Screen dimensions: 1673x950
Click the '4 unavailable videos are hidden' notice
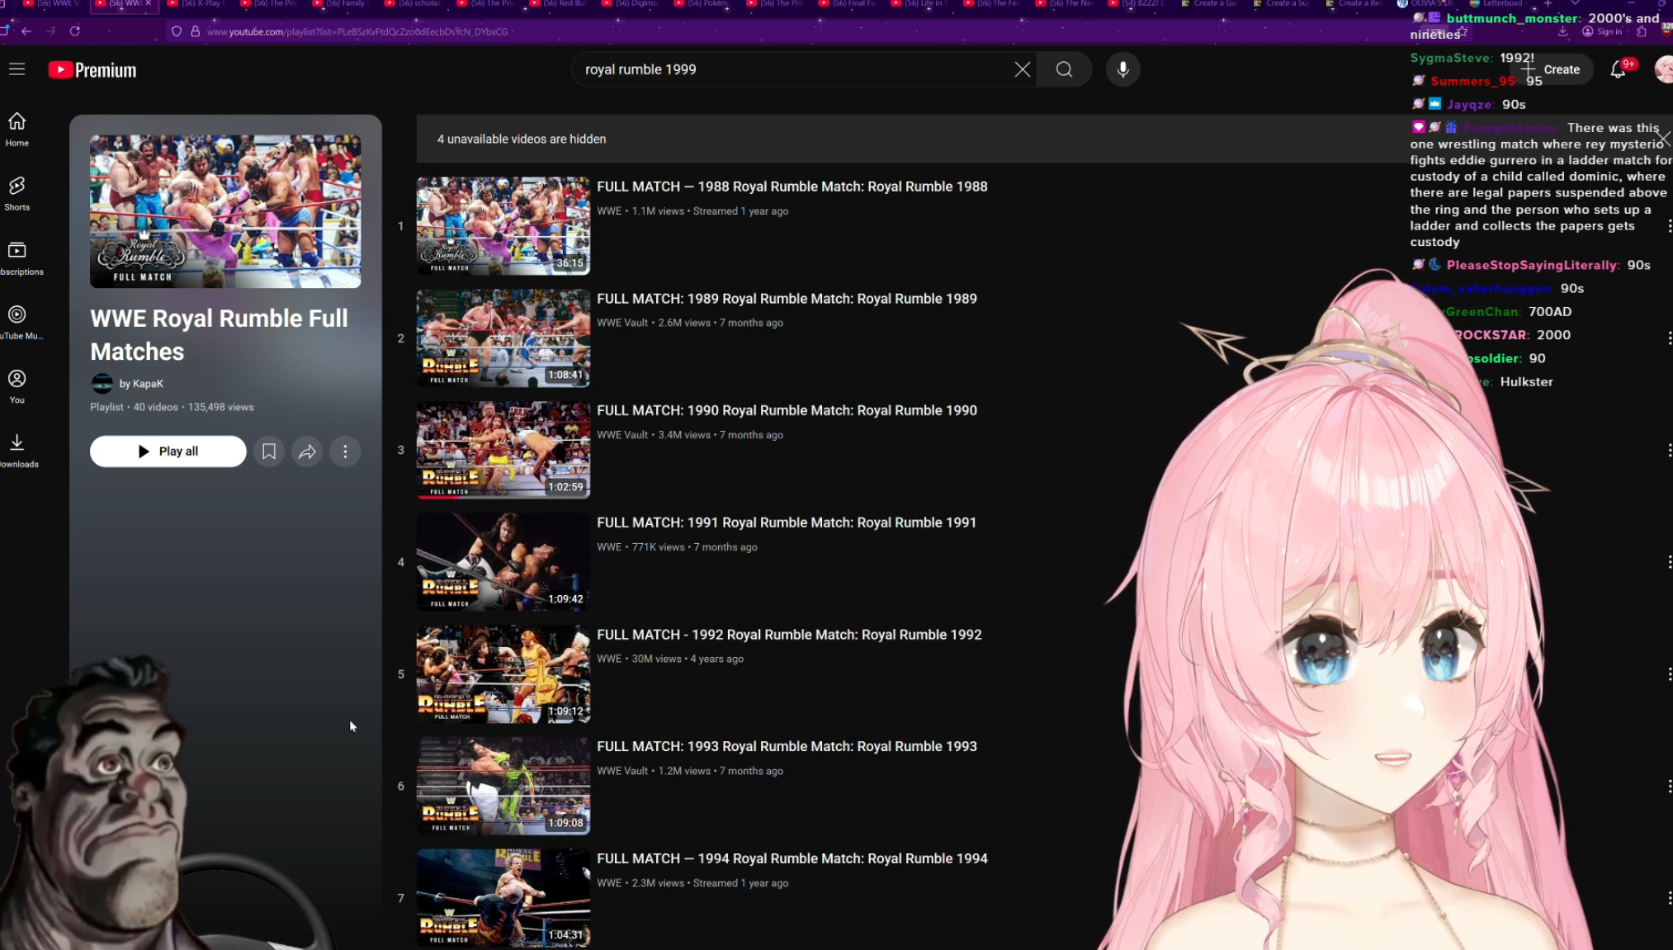click(522, 139)
